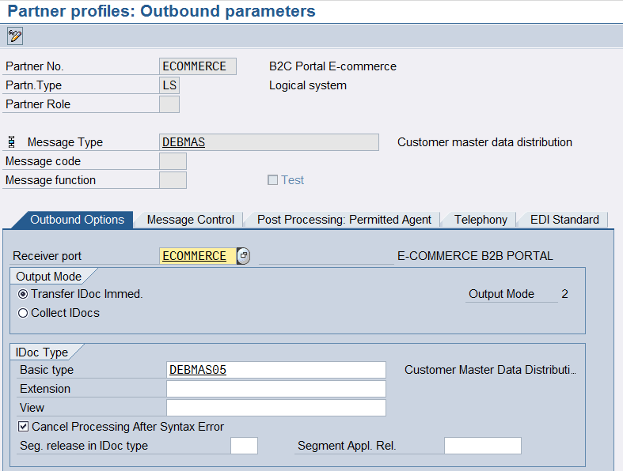
Task: Click the DEBMAS message type link
Action: [184, 142]
